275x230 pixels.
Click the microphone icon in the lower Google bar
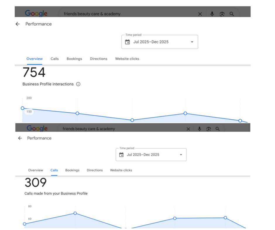tap(199, 129)
